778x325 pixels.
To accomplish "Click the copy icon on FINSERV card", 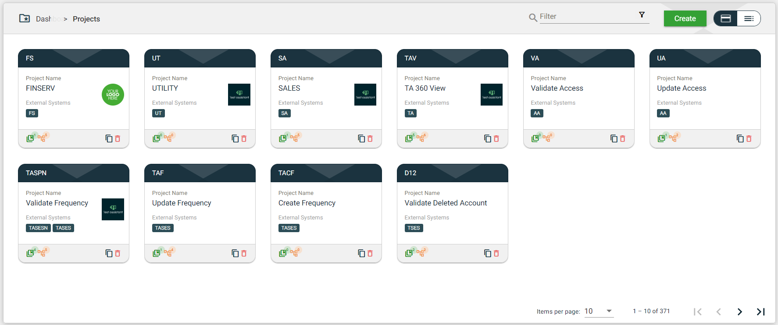I will (109, 138).
